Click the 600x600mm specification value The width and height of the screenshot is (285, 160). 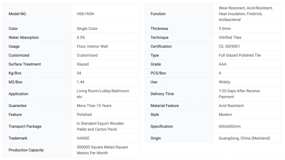pos(230,126)
